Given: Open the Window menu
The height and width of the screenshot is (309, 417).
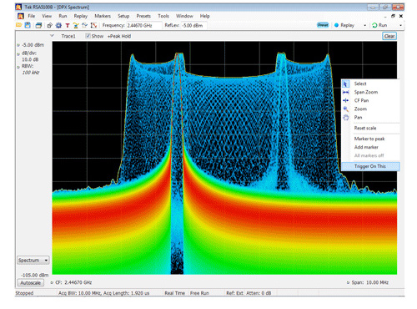Looking at the screenshot, I should [x=184, y=16].
